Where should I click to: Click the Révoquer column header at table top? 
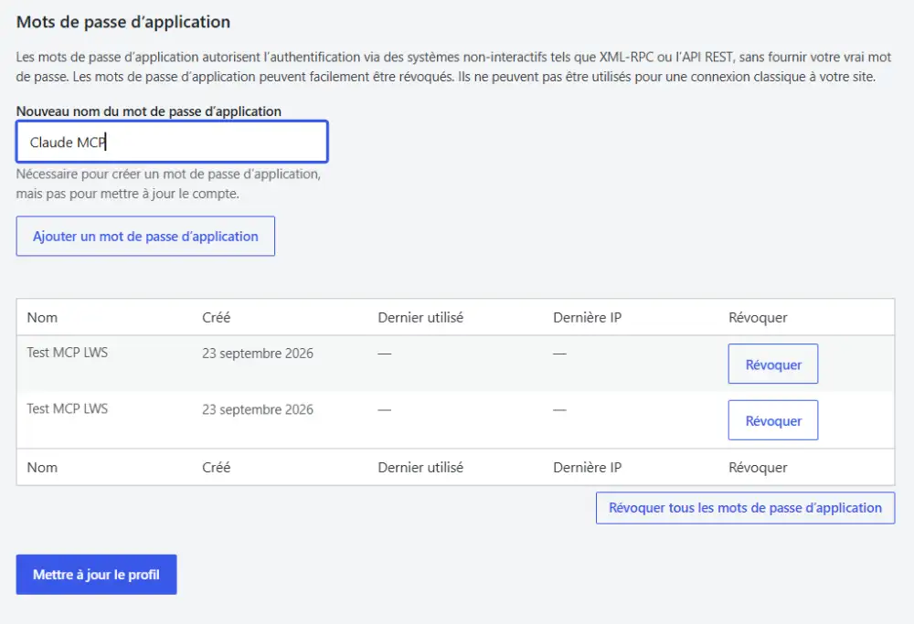pos(758,318)
